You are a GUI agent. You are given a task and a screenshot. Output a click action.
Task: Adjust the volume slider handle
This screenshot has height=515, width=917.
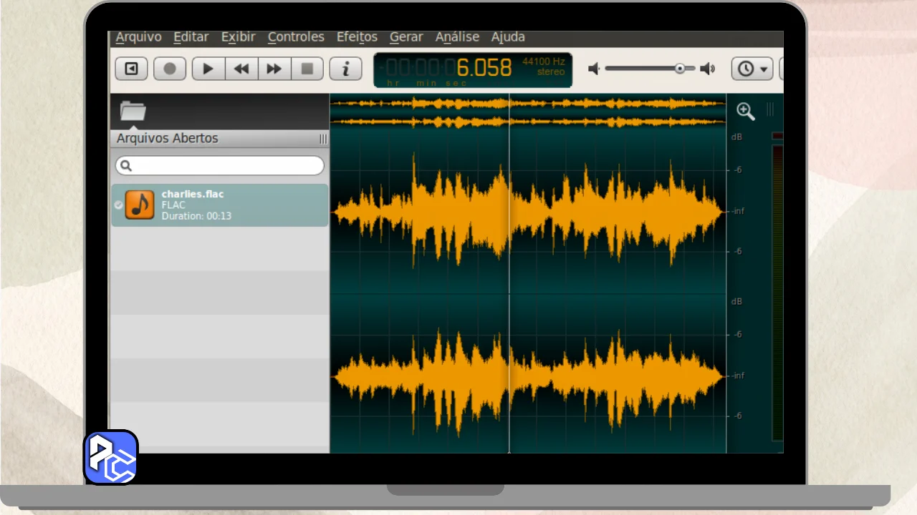pos(679,69)
